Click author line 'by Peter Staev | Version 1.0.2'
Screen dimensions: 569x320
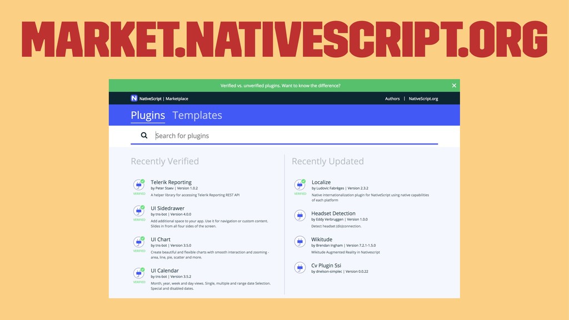pos(174,188)
